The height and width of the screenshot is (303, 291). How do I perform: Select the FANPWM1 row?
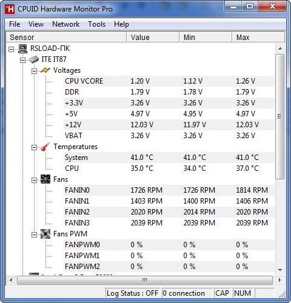click(x=169, y=256)
